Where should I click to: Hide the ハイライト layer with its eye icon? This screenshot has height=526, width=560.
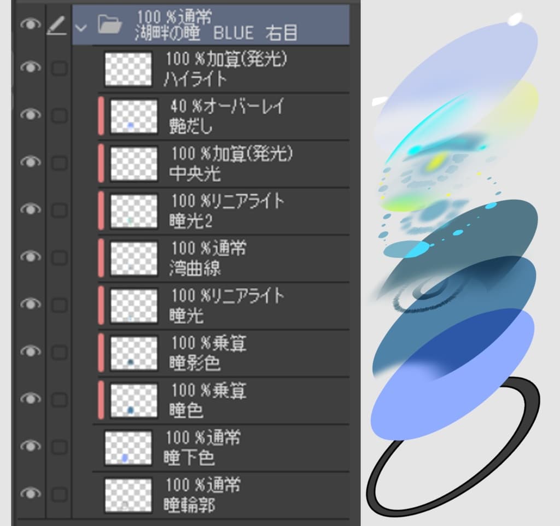pyautogui.click(x=30, y=67)
